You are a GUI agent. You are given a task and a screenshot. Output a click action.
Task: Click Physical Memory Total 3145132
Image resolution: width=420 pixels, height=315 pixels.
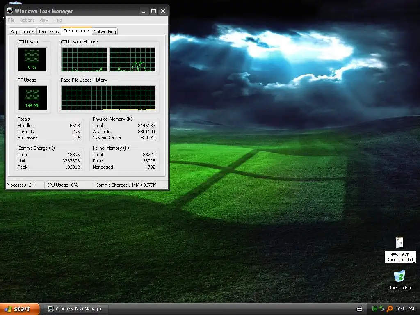pos(146,126)
